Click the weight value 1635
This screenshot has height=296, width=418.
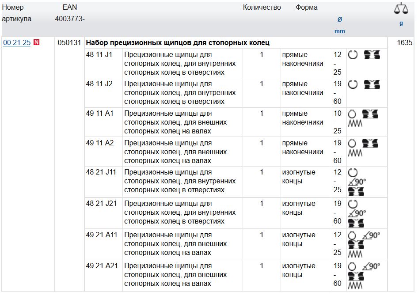coord(404,43)
